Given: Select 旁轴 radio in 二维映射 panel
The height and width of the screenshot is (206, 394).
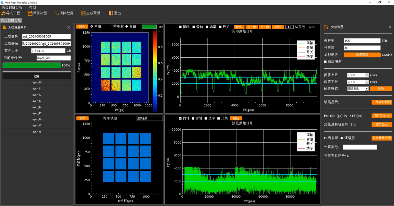Looking at the screenshot, I should pos(127,27).
